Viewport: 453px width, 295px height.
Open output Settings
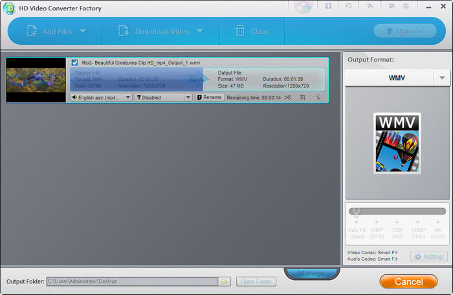pos(429,257)
